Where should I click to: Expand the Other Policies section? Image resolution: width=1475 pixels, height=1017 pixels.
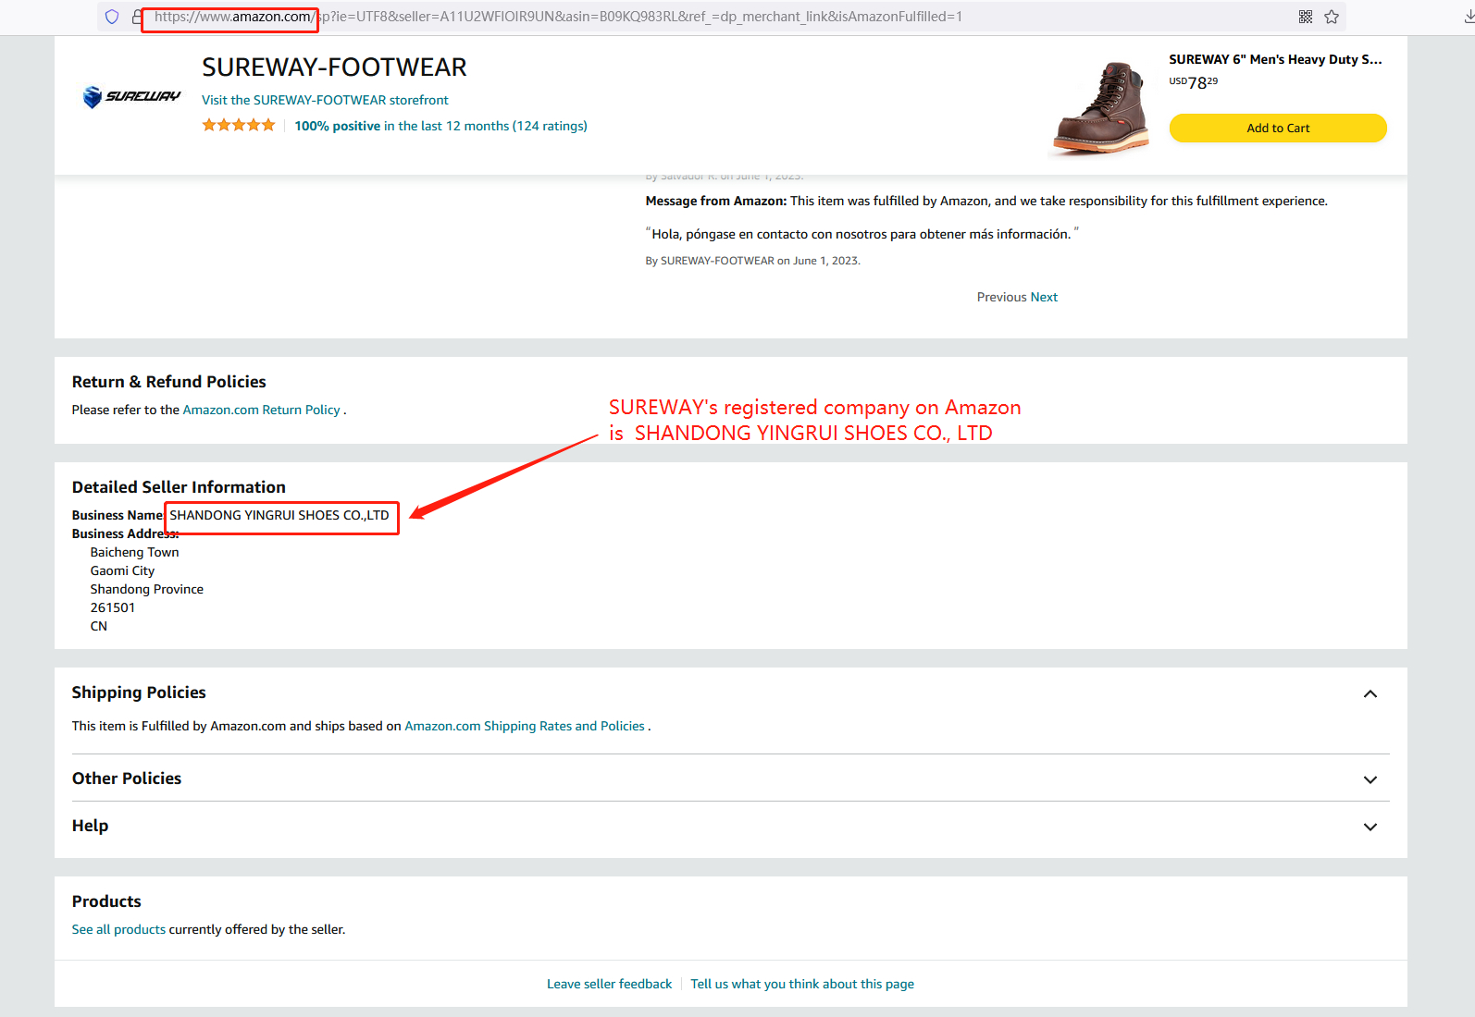tap(1370, 779)
